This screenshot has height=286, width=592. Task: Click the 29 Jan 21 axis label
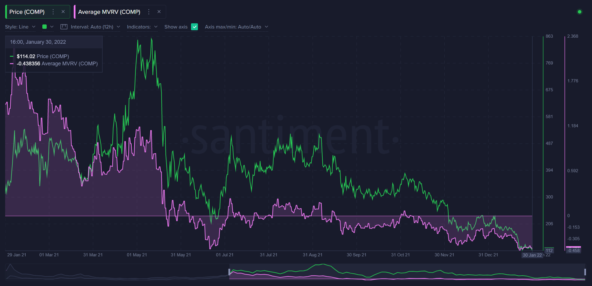pos(17,255)
